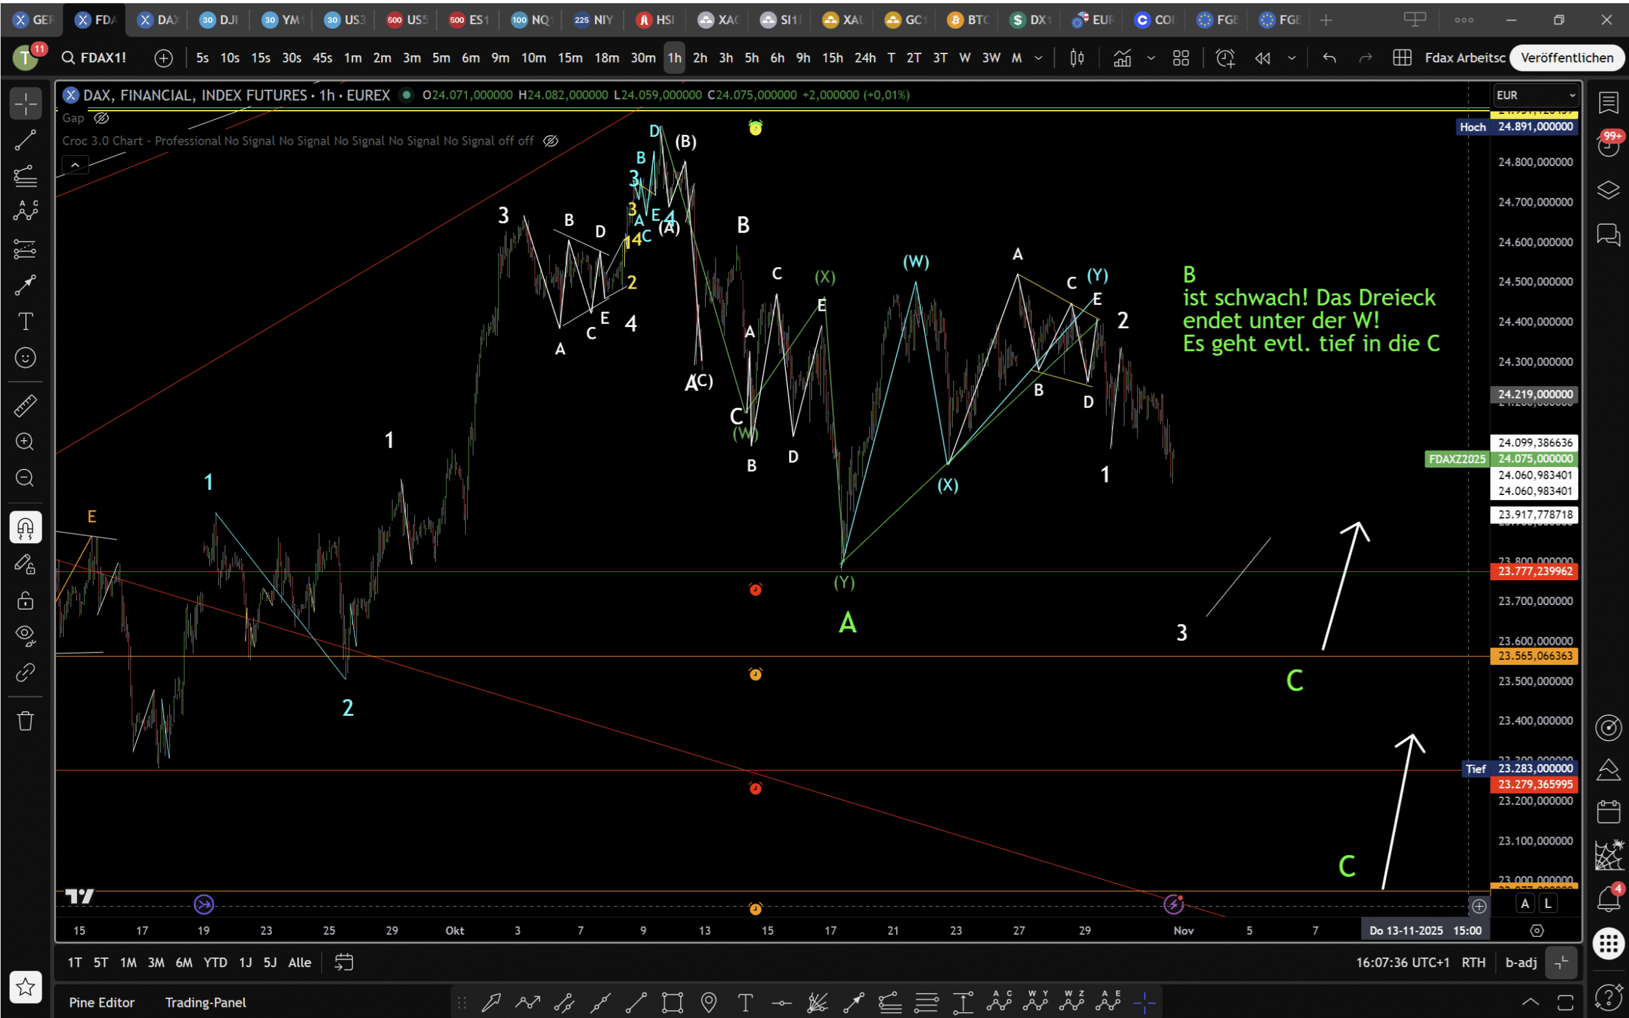Open the Watchlist panel icon

point(1608,103)
